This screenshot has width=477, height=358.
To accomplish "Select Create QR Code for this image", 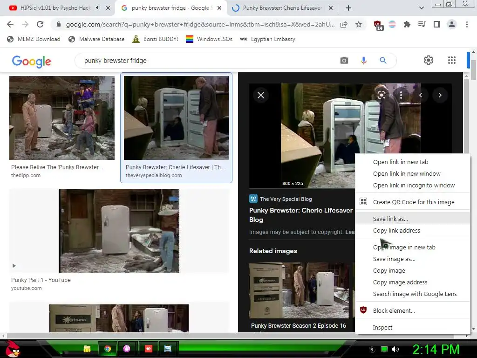I will [x=413, y=202].
